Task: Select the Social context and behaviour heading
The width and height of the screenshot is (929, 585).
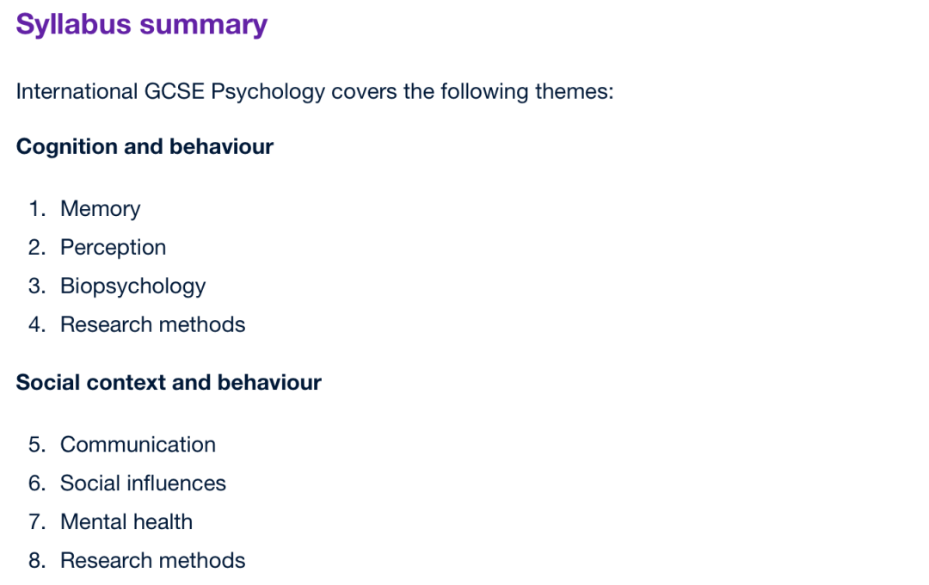Action: tap(169, 382)
